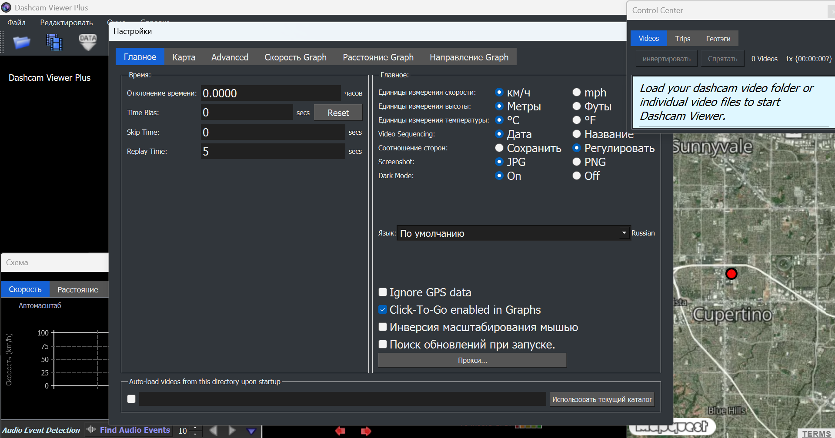Go to previous audio event gray arrow
Screen dimensions: 835x438
coord(213,430)
